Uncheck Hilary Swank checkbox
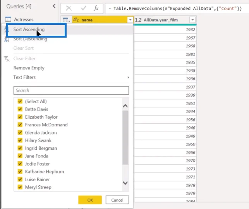Viewport: 249px width, 209px height. tap(20, 140)
